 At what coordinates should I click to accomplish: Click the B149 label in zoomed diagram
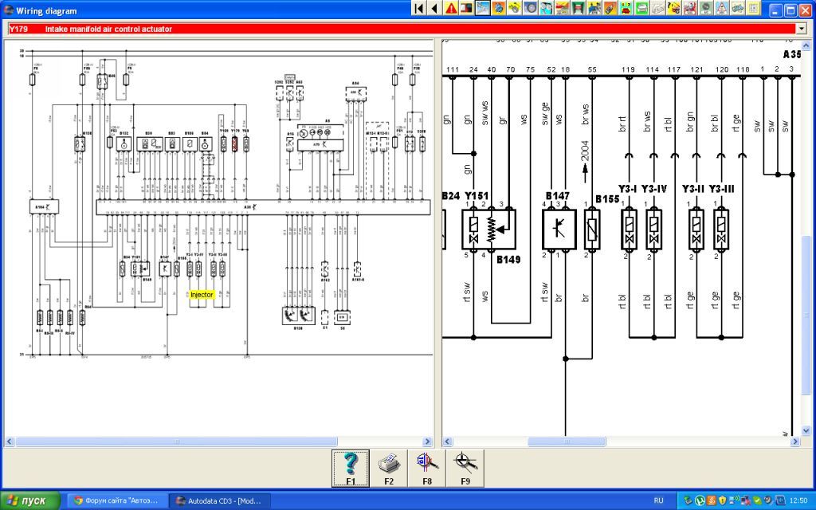pos(508,259)
